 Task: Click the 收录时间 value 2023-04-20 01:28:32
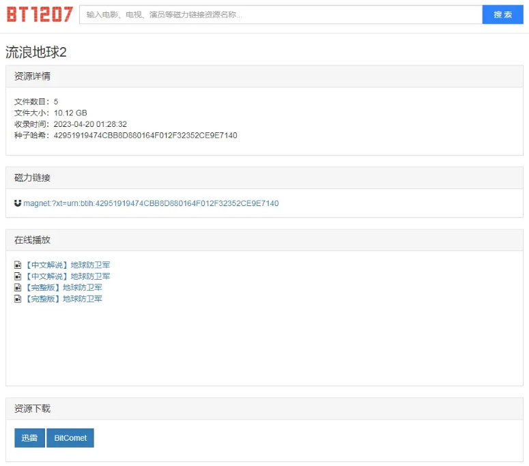click(x=90, y=124)
